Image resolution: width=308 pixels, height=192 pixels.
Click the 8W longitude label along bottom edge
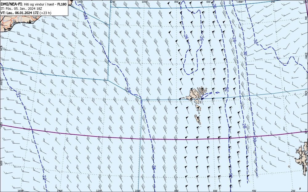point(176,191)
